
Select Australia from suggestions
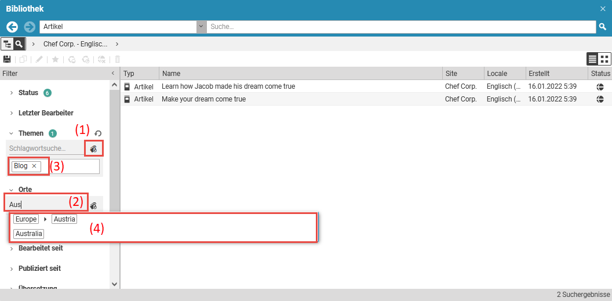(29, 234)
